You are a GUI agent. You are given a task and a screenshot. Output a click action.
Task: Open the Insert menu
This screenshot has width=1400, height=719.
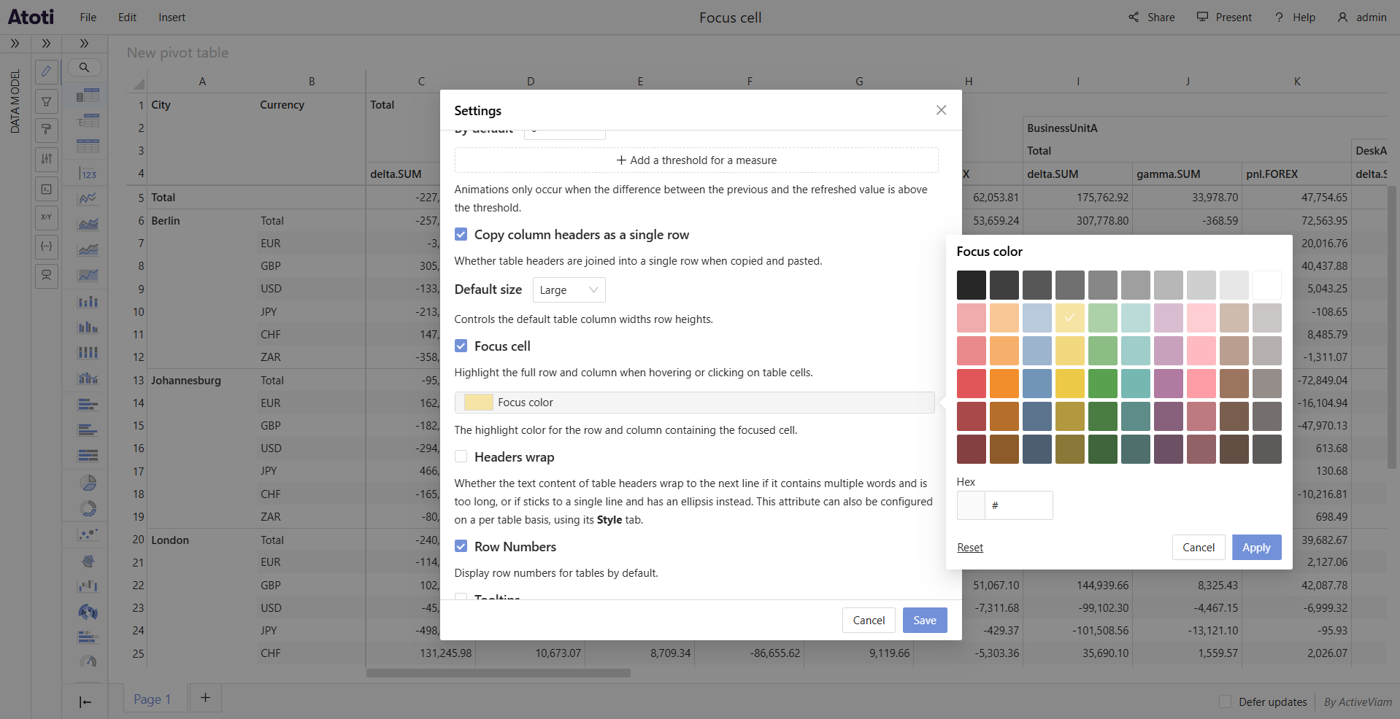click(x=172, y=18)
